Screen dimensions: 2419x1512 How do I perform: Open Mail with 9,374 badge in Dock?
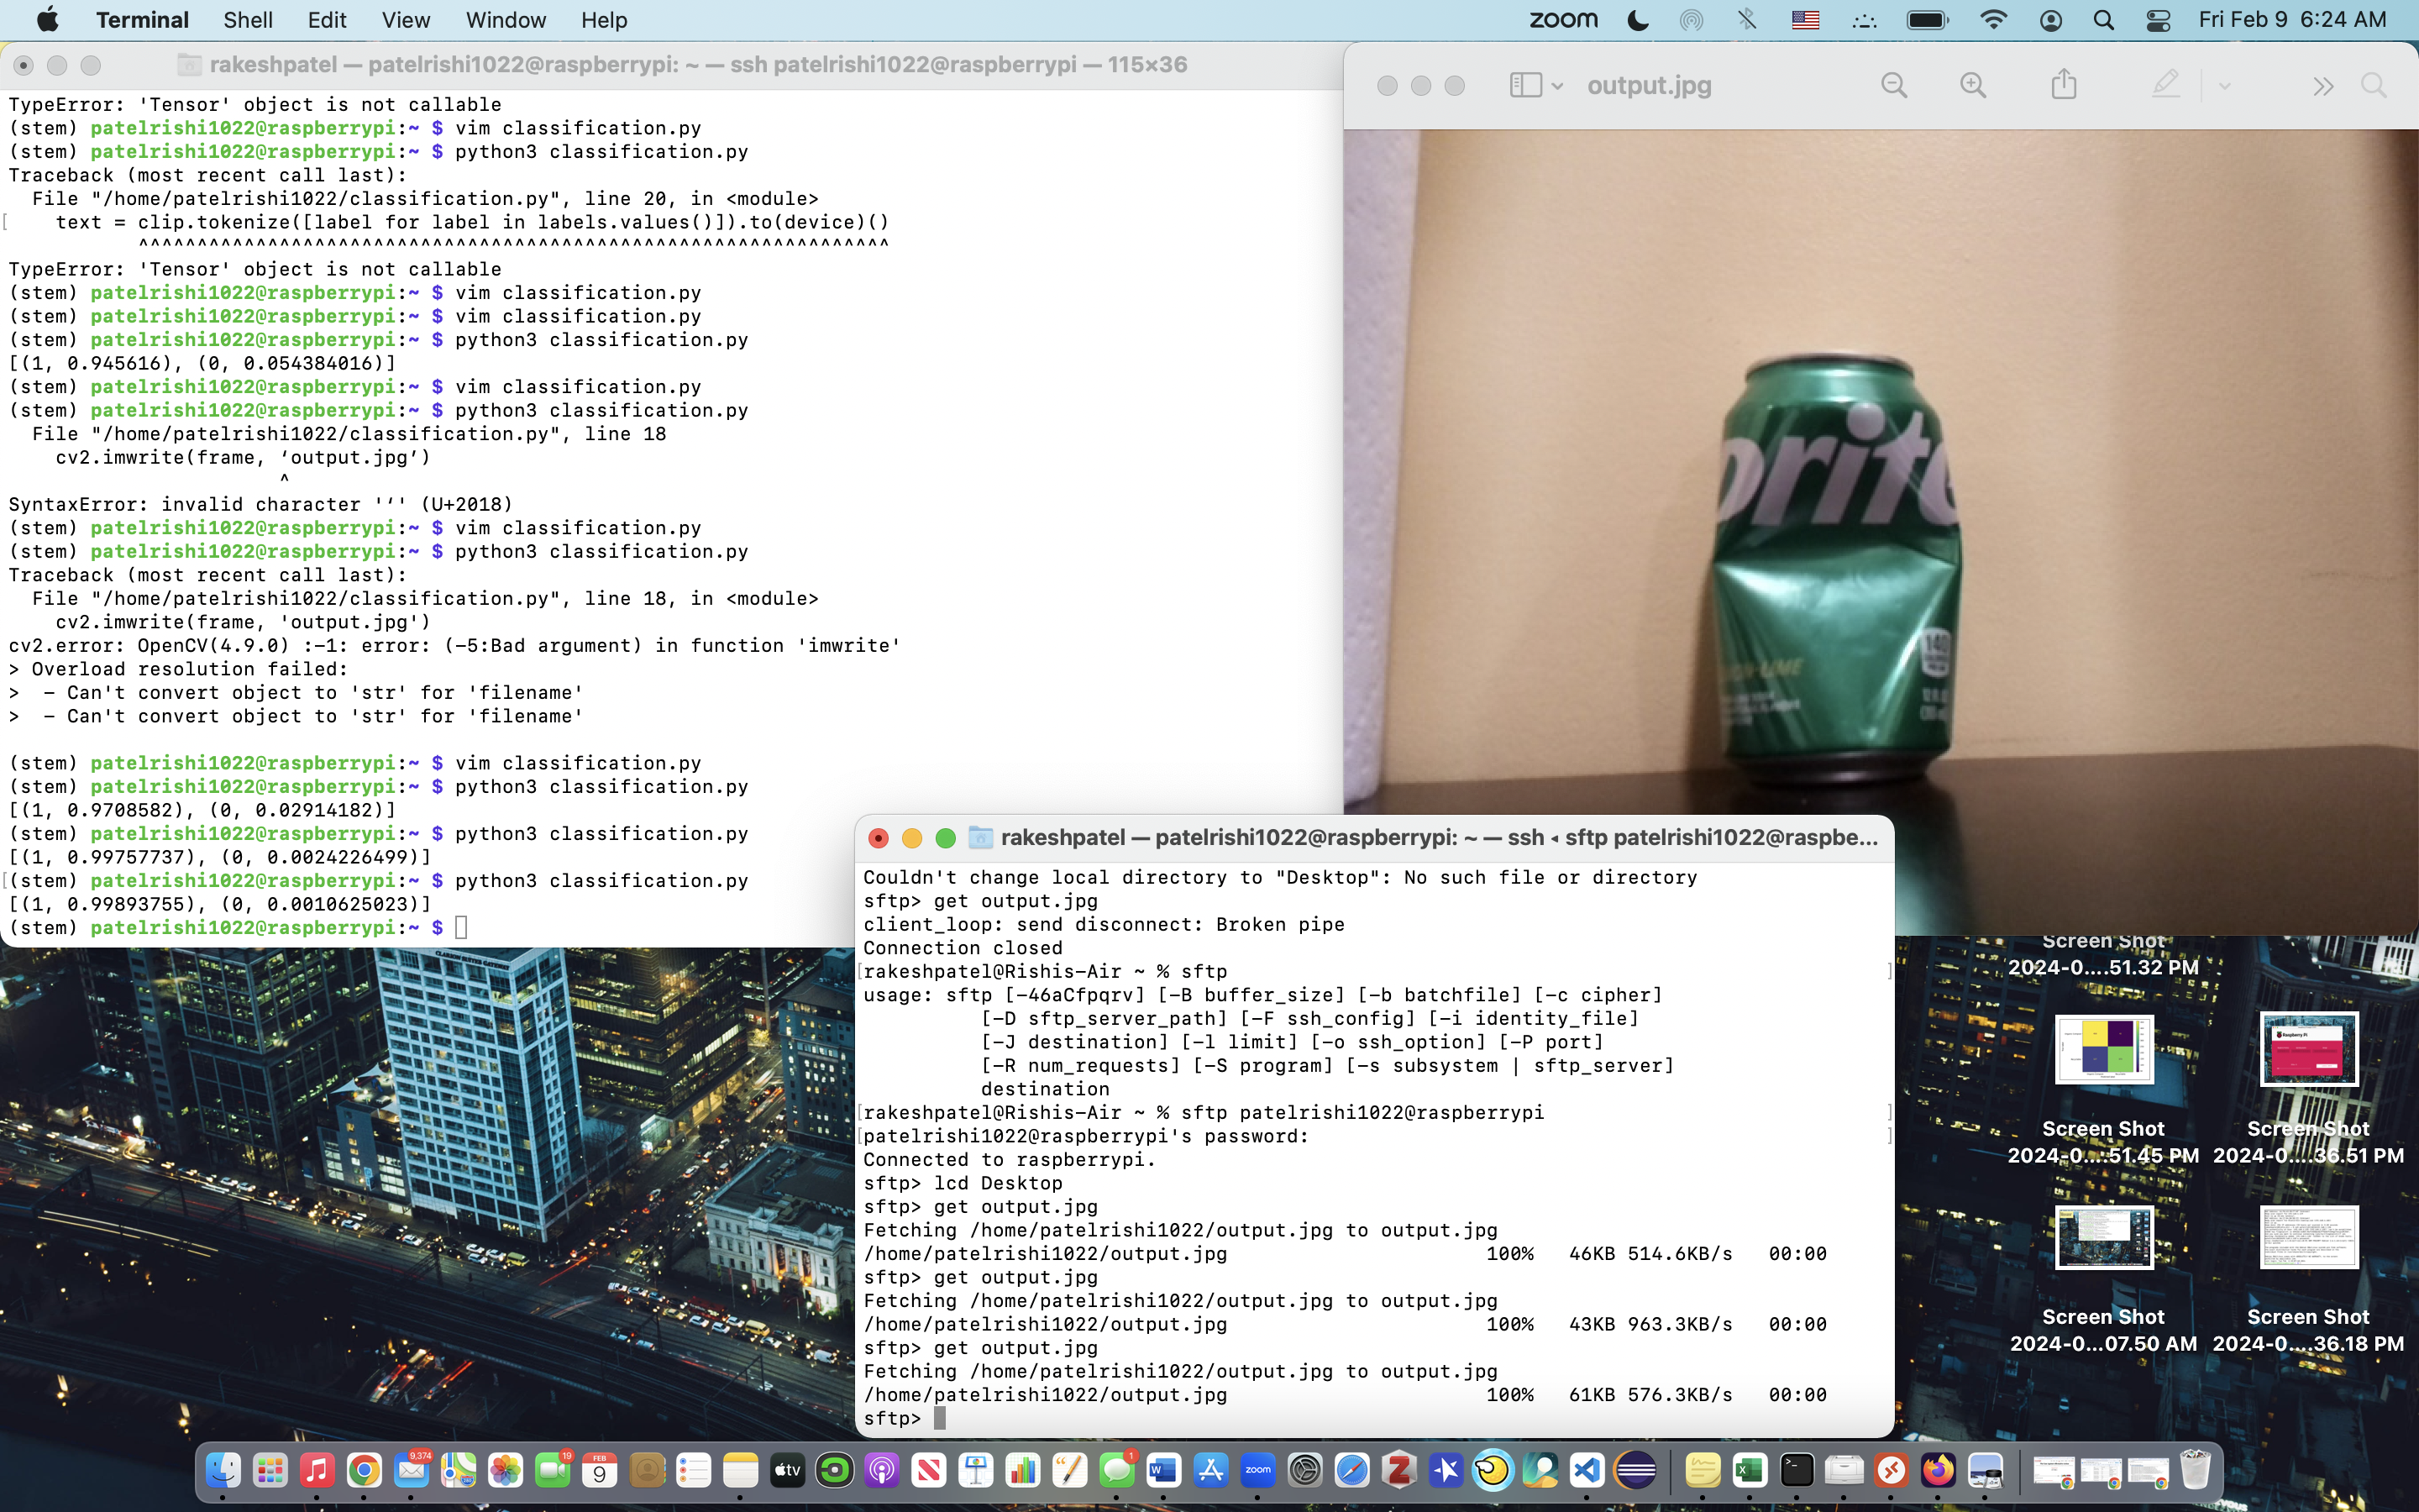(x=412, y=1471)
